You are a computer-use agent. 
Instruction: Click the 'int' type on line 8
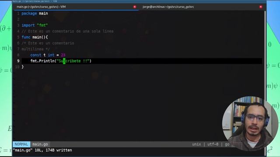(x=51, y=55)
